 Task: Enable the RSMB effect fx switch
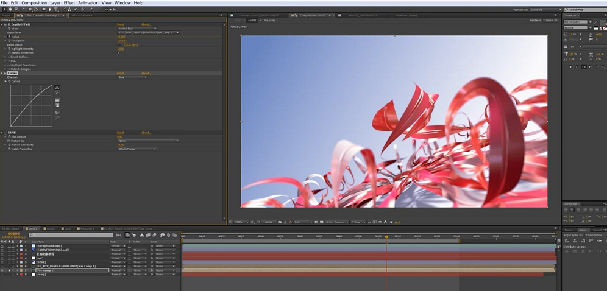pyautogui.click(x=5, y=133)
